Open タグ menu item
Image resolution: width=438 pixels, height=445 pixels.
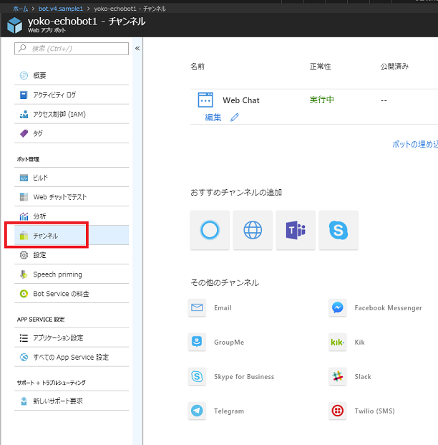72,133
